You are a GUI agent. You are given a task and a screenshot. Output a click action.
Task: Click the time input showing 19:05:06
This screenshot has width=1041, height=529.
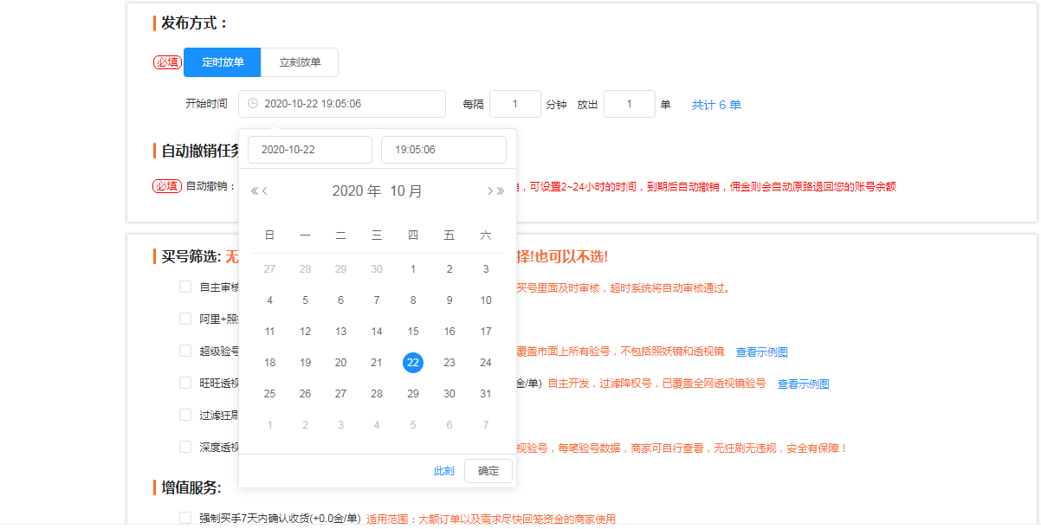(443, 150)
